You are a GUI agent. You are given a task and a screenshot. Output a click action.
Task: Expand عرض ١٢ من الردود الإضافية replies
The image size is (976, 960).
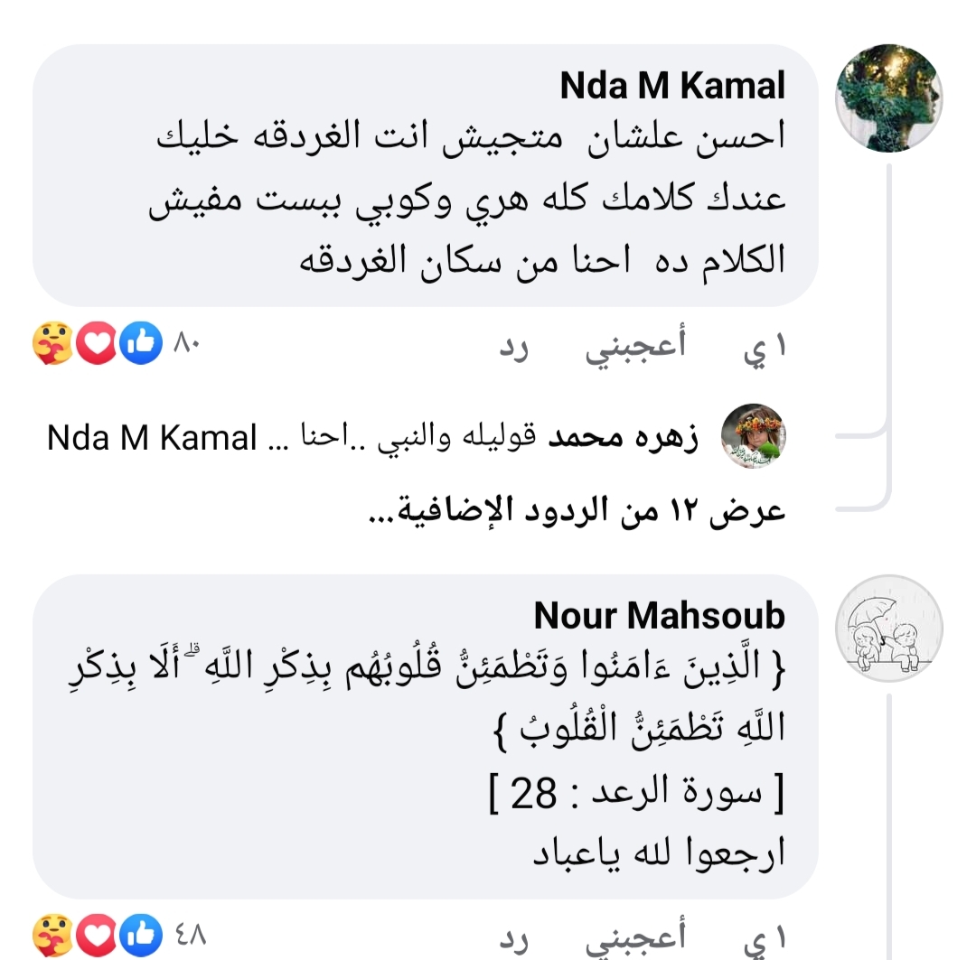pyautogui.click(x=578, y=510)
